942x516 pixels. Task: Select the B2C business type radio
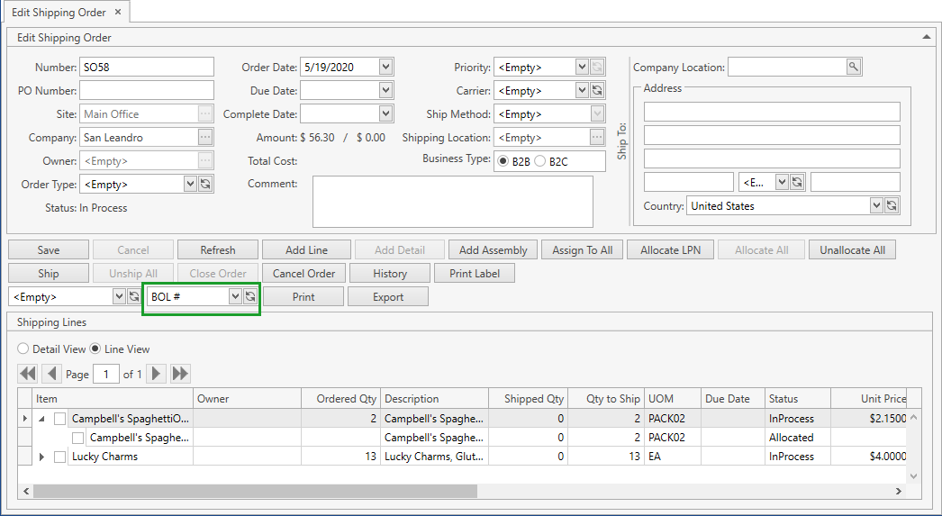point(540,161)
